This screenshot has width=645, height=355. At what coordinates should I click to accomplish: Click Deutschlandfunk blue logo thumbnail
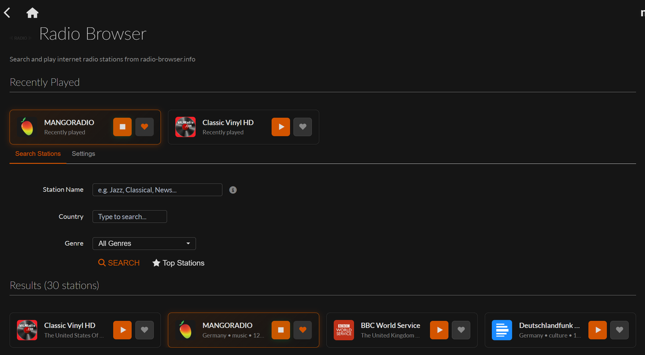[x=502, y=330]
